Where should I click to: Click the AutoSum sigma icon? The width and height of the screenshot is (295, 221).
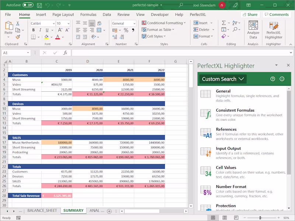(224, 23)
